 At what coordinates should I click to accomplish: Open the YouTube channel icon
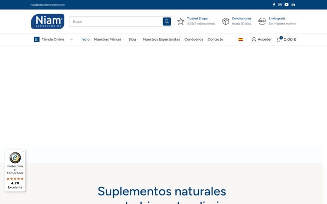pyautogui.click(x=287, y=5)
